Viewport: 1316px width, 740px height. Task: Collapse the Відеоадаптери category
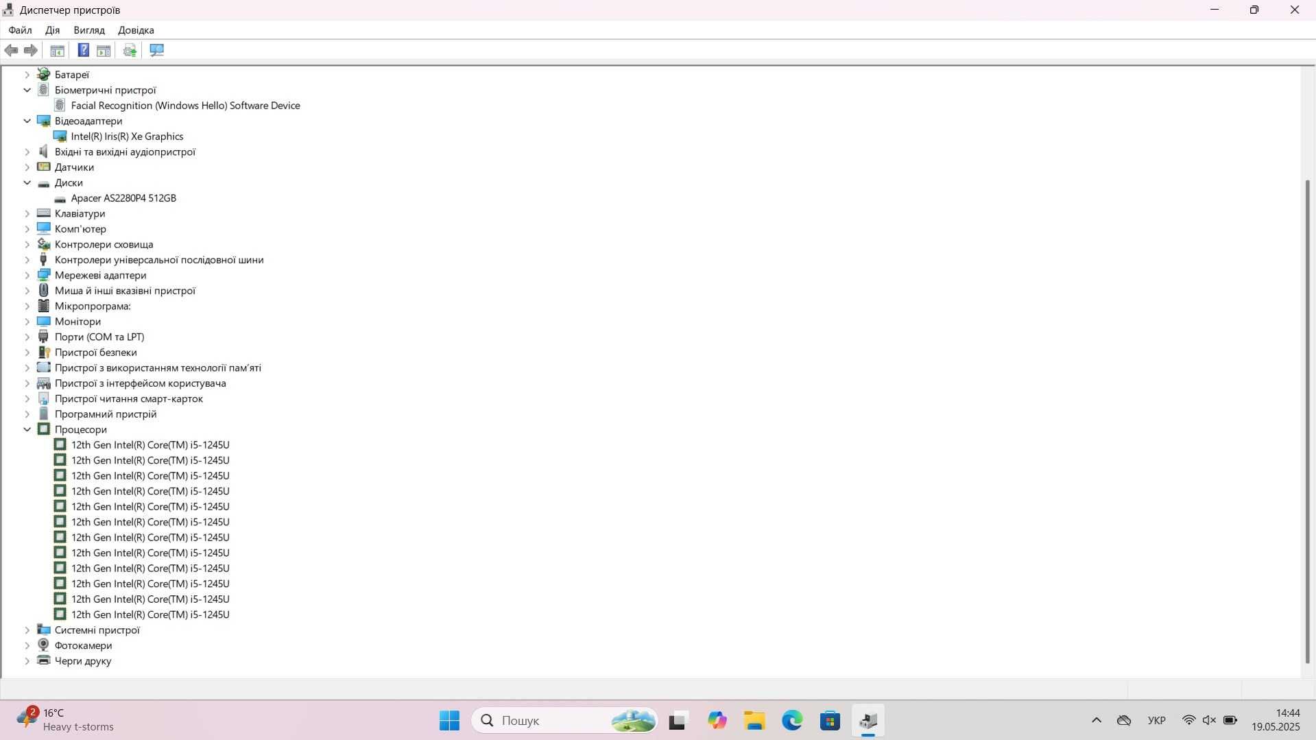(x=27, y=121)
